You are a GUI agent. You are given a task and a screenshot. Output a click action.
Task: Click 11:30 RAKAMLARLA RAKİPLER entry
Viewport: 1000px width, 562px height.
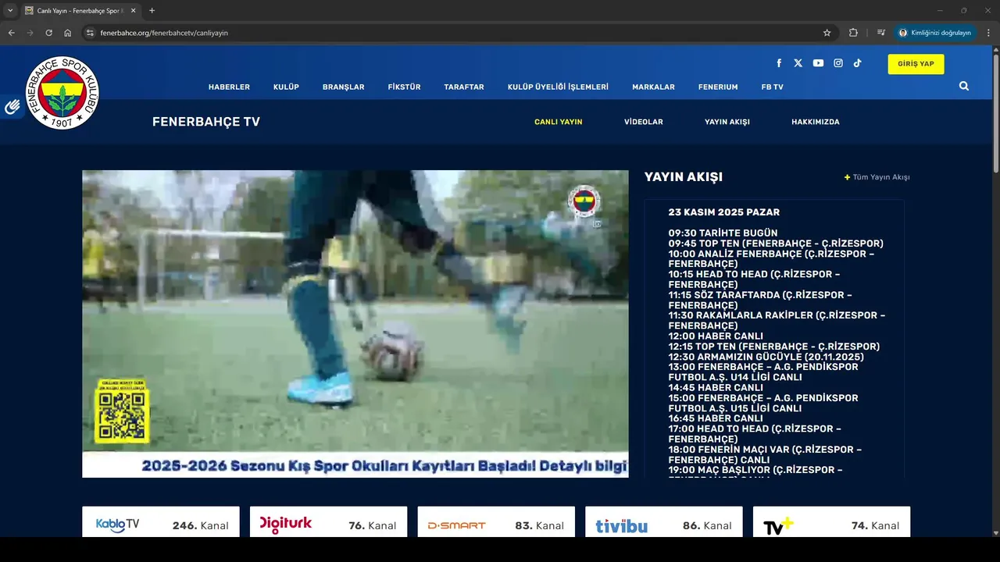tap(777, 321)
